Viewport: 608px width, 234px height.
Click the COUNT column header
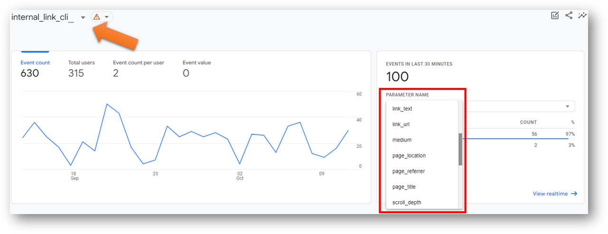point(528,122)
